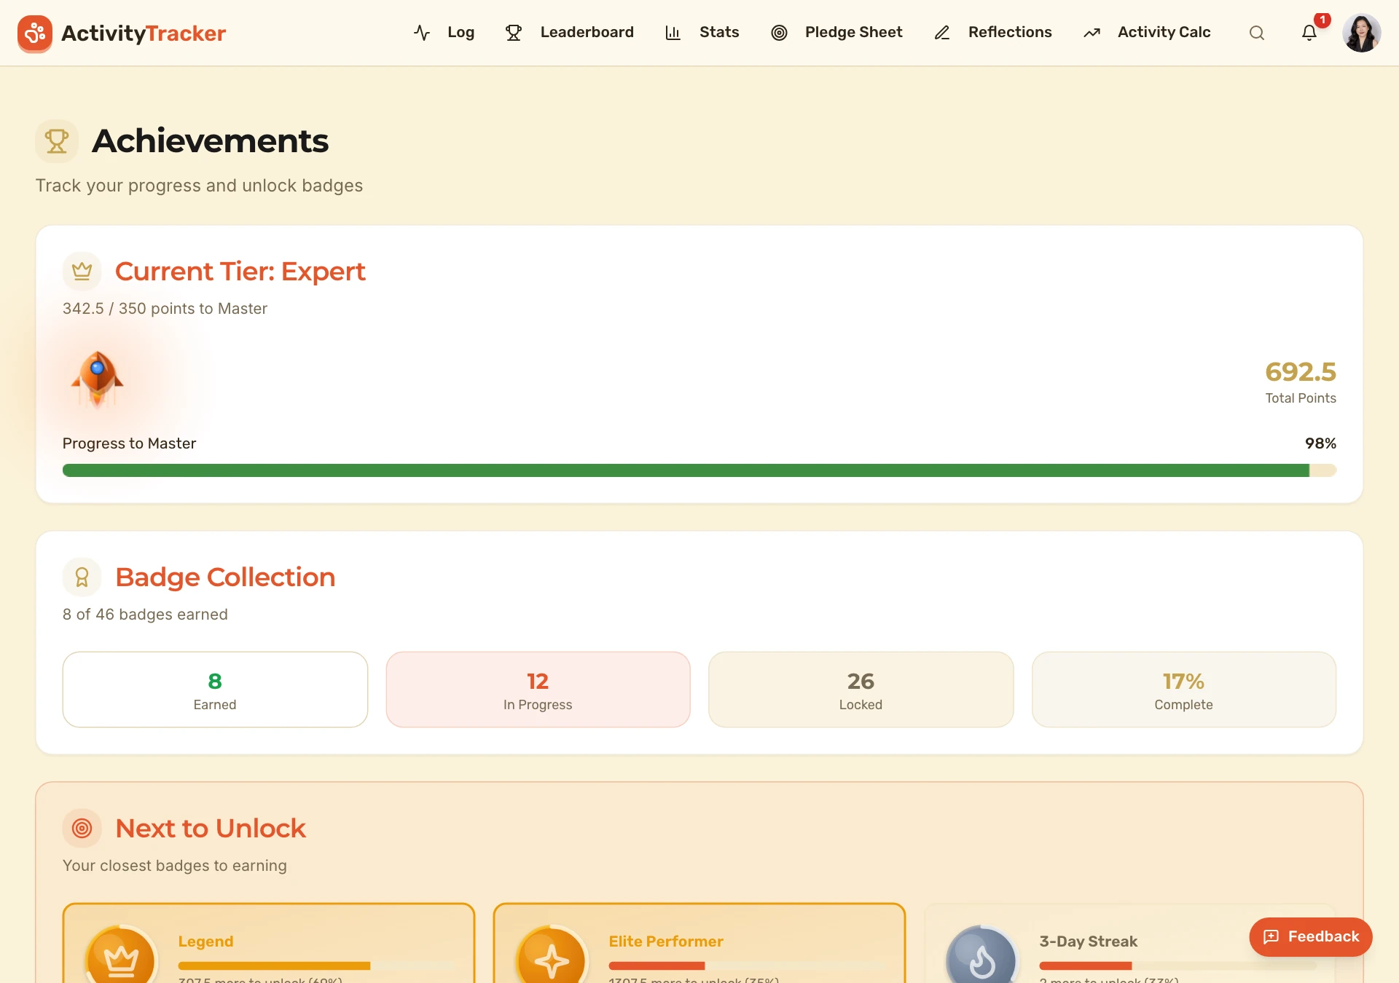This screenshot has width=1399, height=983.
Task: Click the crown icon beside Current Tier
Action: (x=82, y=271)
